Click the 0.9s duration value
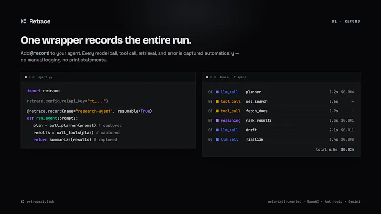Image resolution: width=381 pixels, height=214 pixels. (333, 111)
